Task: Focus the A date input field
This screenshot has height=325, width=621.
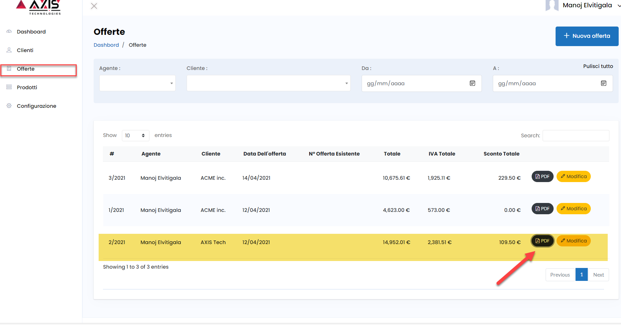Action: coord(553,83)
